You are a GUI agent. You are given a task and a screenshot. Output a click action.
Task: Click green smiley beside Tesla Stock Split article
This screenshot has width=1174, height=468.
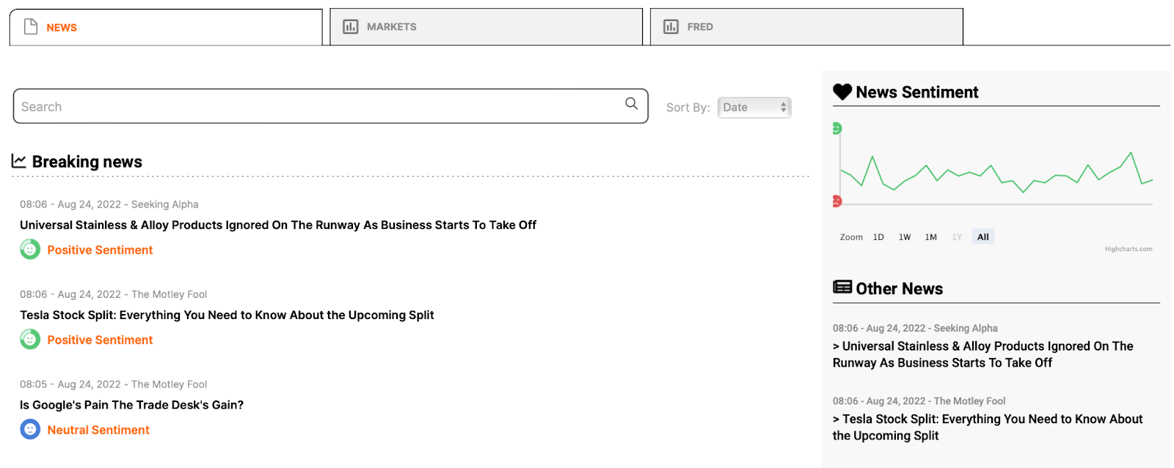[x=30, y=340]
